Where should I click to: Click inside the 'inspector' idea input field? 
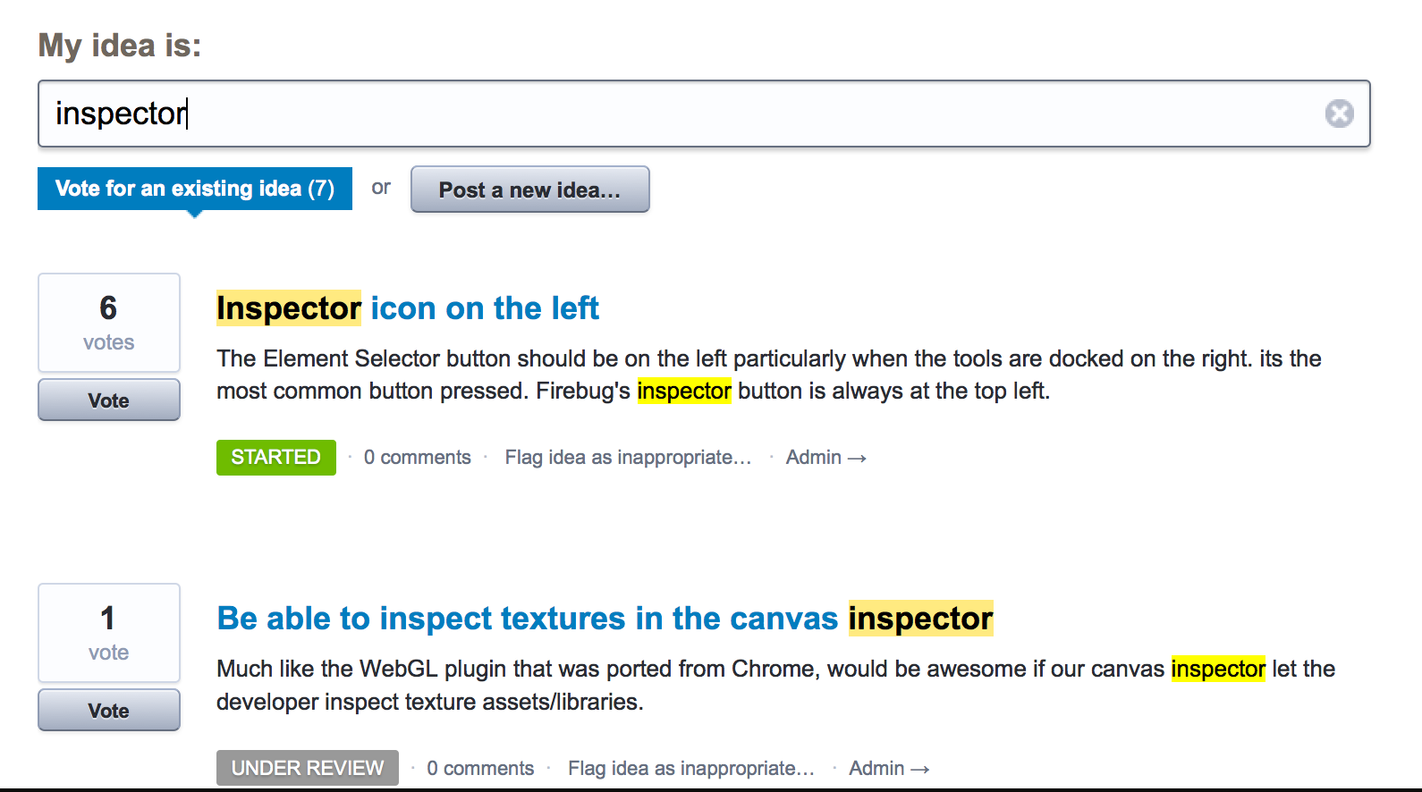704,114
